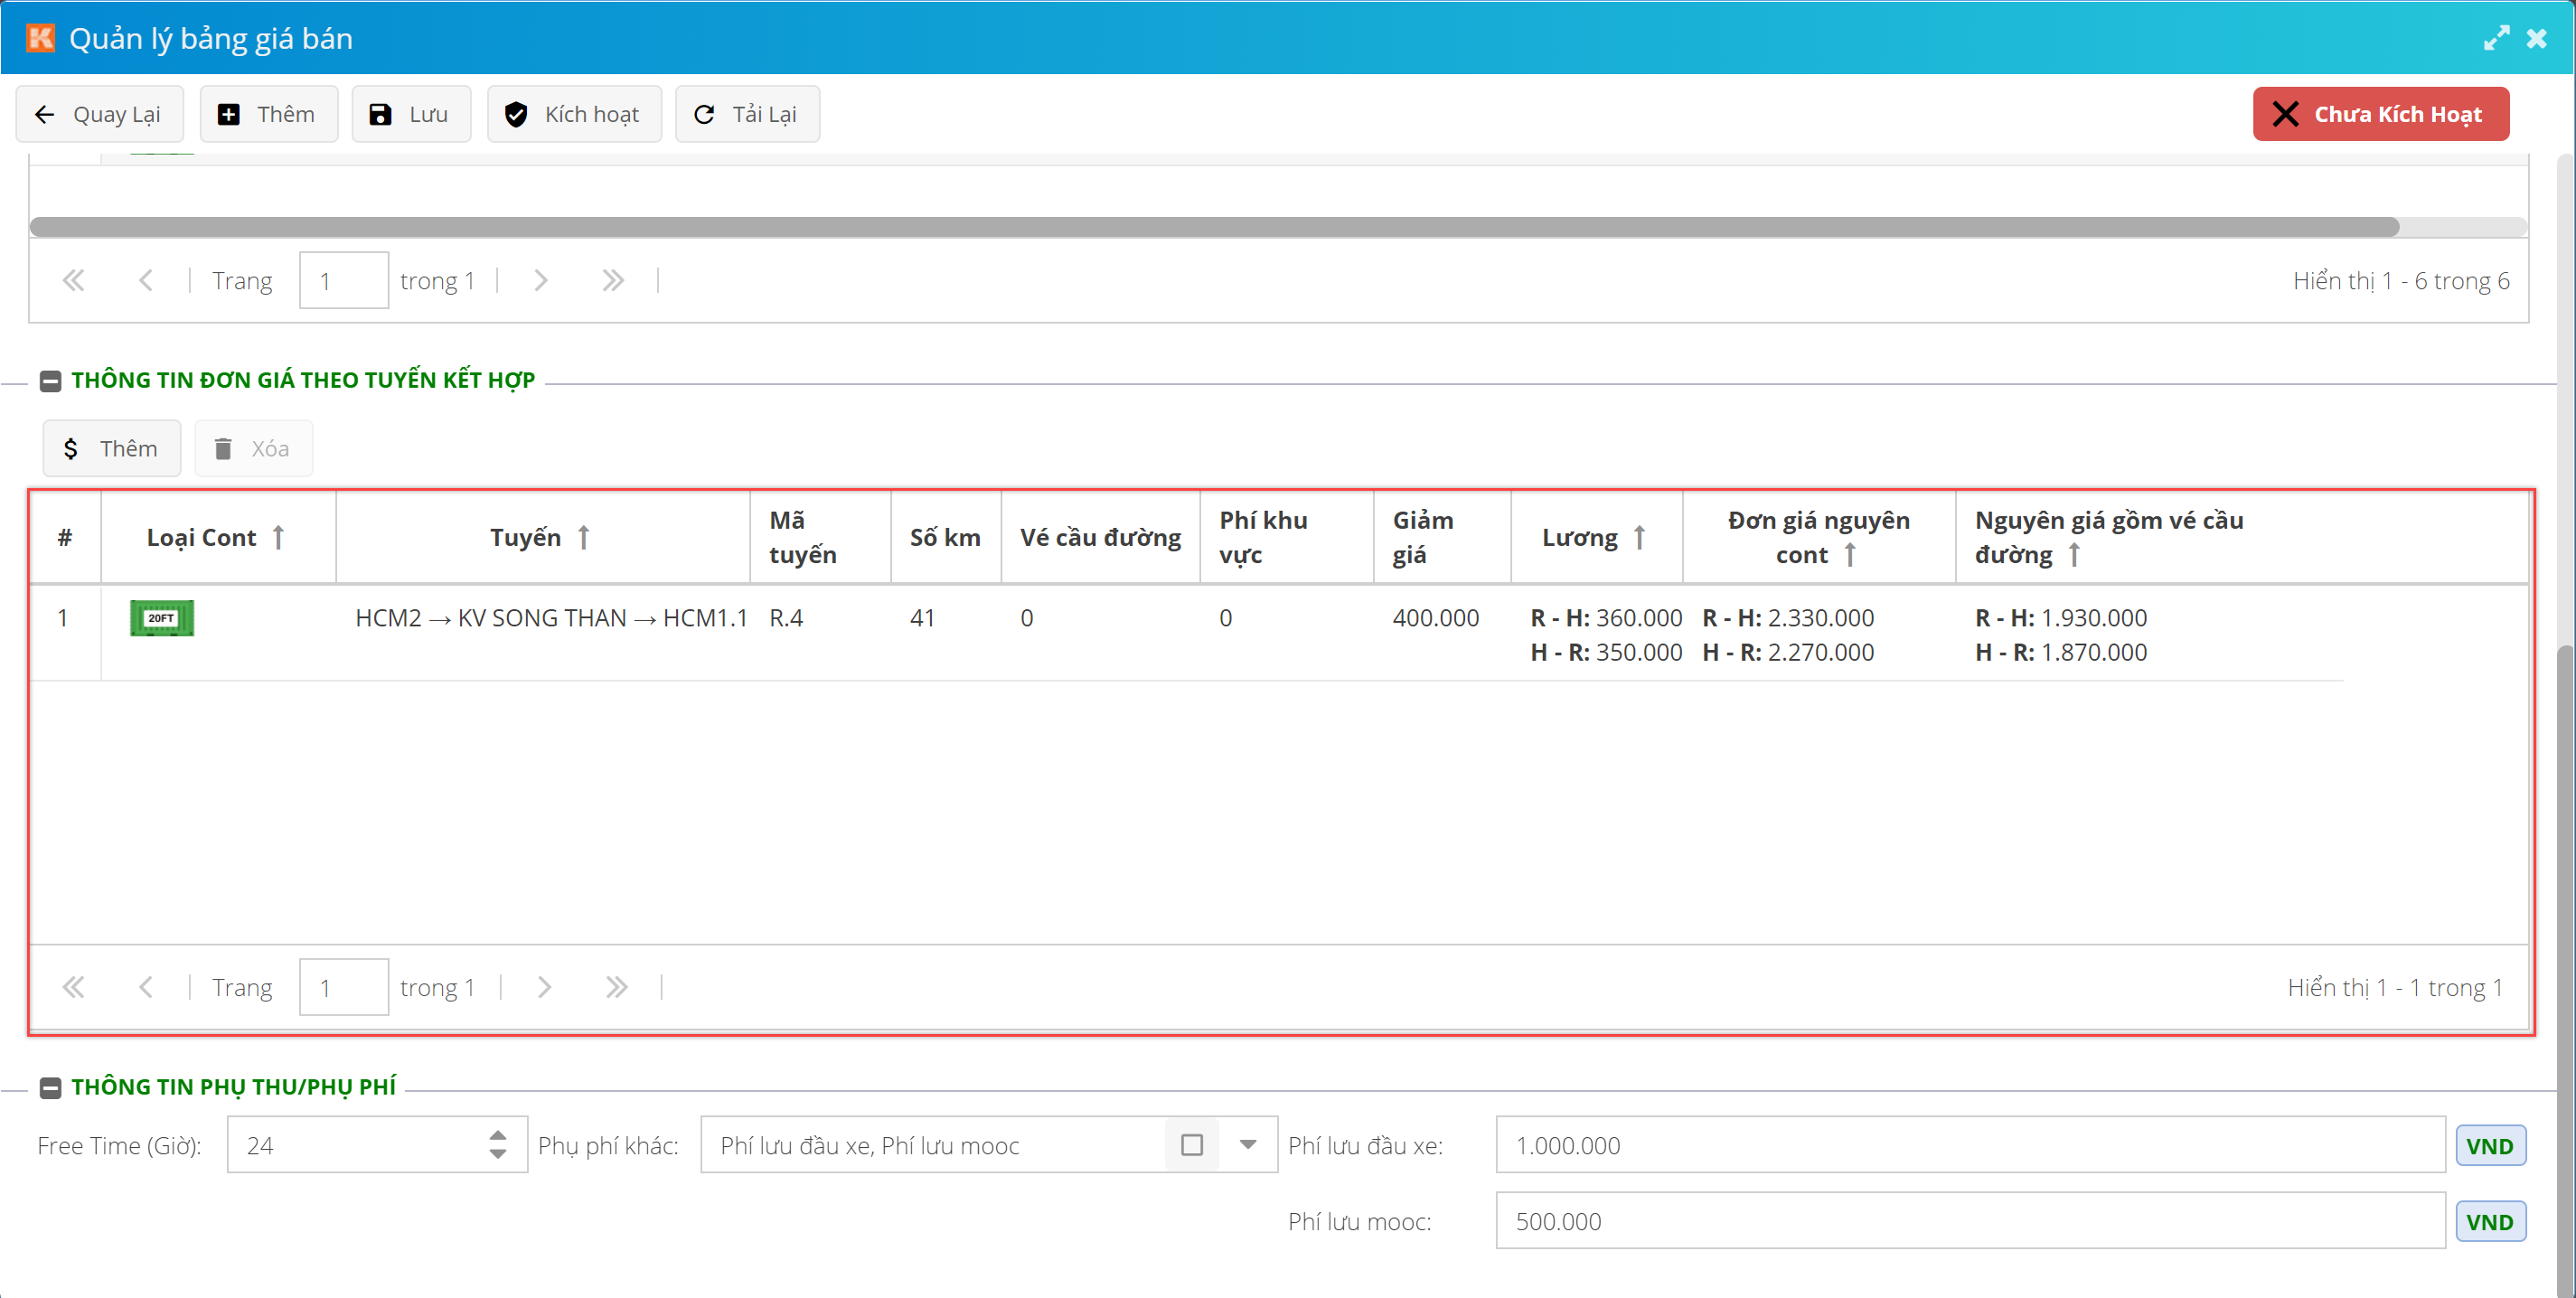Collapse the THÔNG TIN ĐƠN GIÁ THEO TUYẾN KẾT HỢP section
This screenshot has width=2576, height=1298.
coord(50,381)
